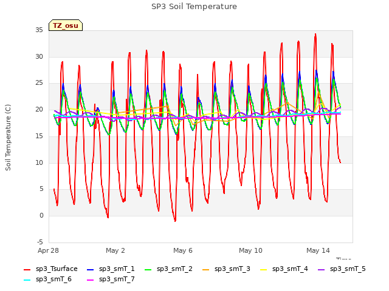Click the green sp3_smT_2 legend swatch
This screenshot has height=291, width=389.
[x=148, y=269]
